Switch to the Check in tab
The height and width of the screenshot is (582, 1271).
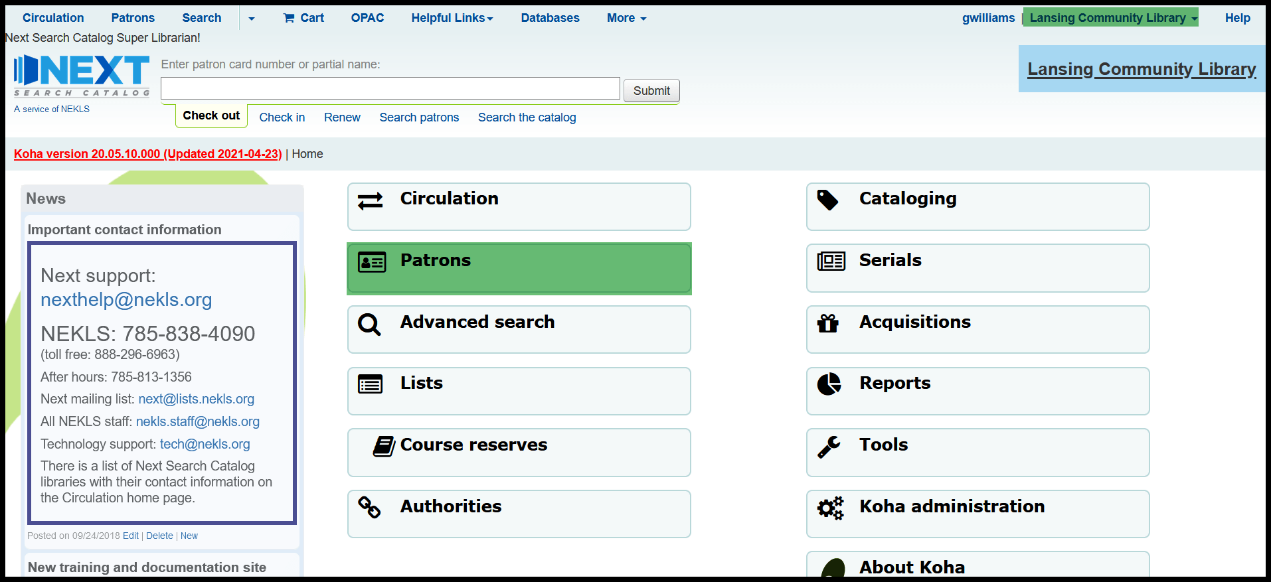pos(282,117)
